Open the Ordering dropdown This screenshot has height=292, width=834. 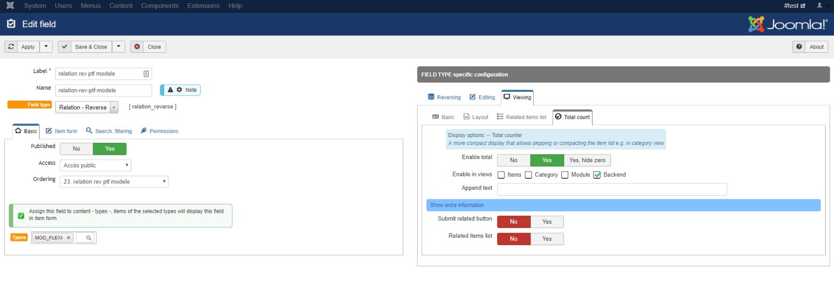point(114,181)
